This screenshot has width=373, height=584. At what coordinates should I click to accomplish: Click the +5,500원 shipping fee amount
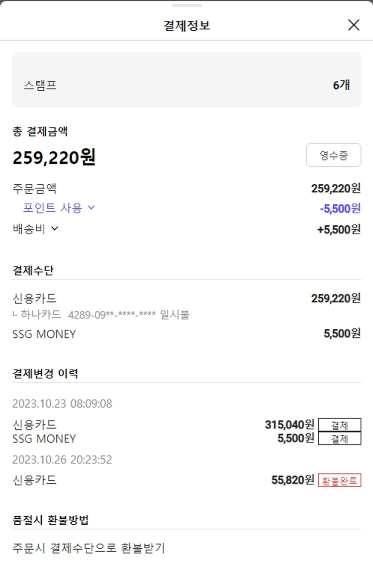339,229
